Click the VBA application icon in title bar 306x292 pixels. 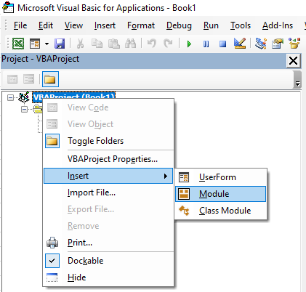pyautogui.click(x=8, y=7)
